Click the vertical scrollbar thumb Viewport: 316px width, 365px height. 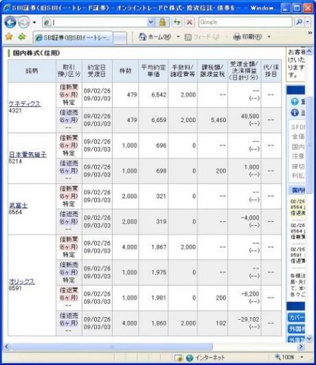point(309,144)
